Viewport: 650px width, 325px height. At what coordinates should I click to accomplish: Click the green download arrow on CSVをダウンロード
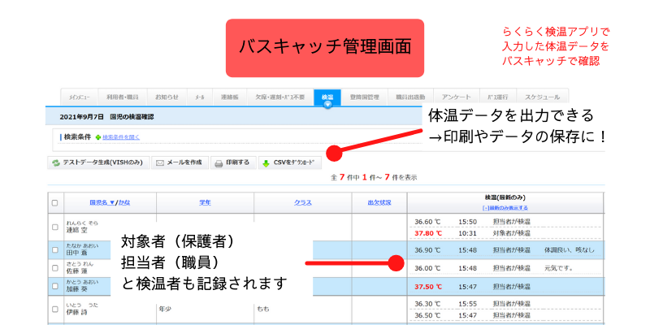click(x=266, y=162)
